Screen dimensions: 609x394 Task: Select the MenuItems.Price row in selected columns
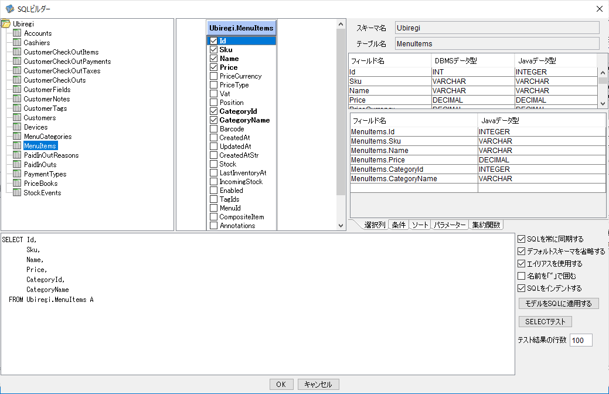(x=478, y=159)
